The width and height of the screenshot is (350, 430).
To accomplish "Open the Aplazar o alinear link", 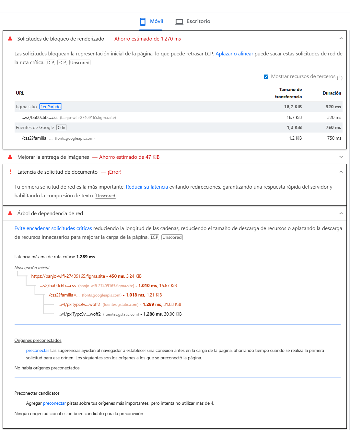I will pos(234,54).
